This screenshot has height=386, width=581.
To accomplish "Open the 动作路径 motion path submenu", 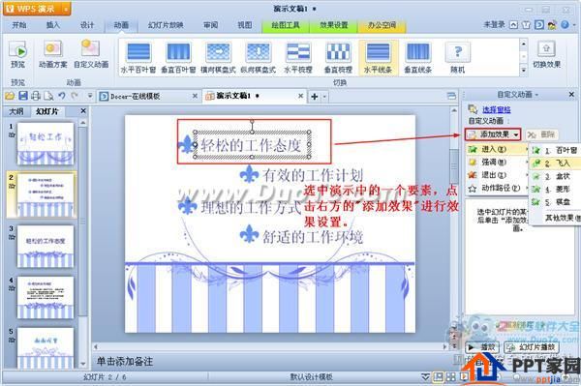I will pyautogui.click(x=498, y=188).
